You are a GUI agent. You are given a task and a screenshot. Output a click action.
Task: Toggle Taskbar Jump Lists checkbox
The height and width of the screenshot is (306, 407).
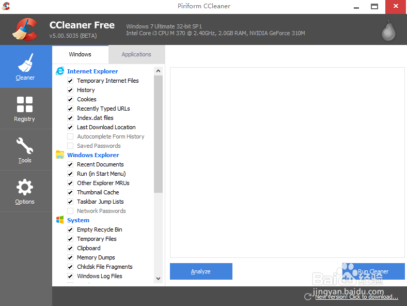pos(70,202)
